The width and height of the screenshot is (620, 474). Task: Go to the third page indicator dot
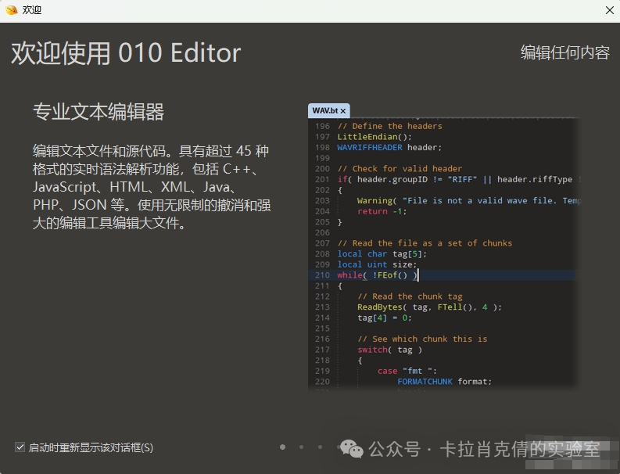[320, 447]
